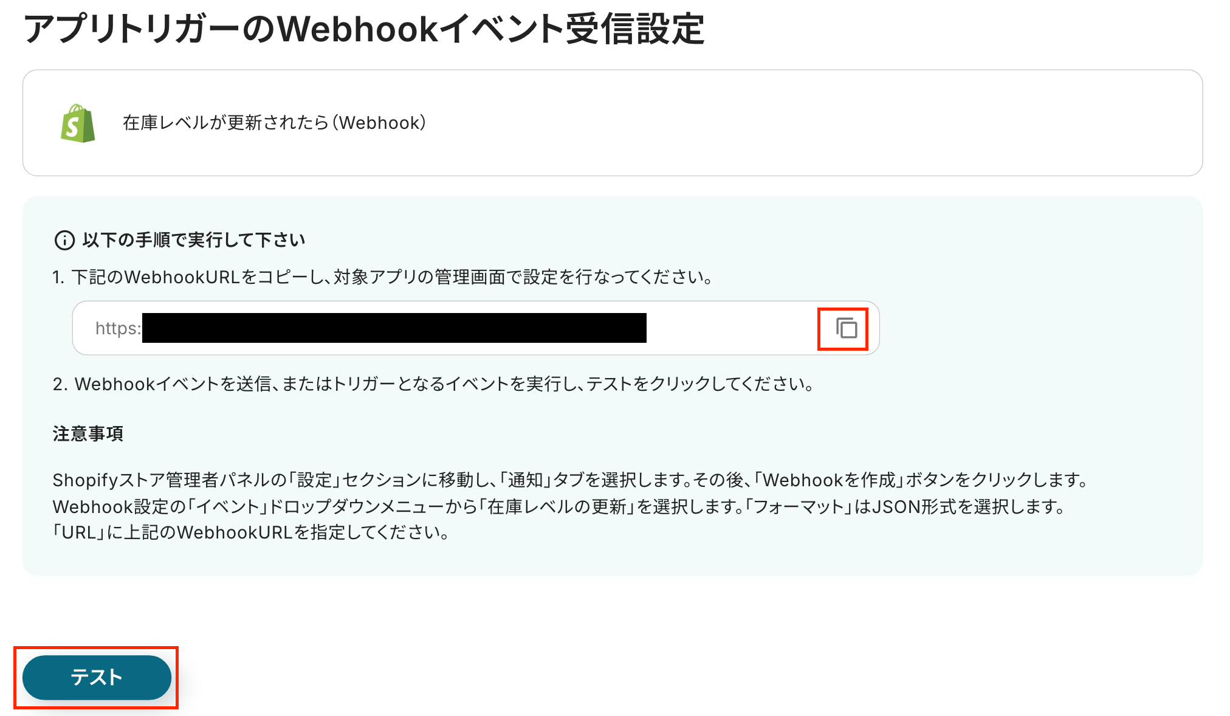
Task: Click the note line starting with Shopifyストア管理者パネル
Action: click(x=571, y=480)
